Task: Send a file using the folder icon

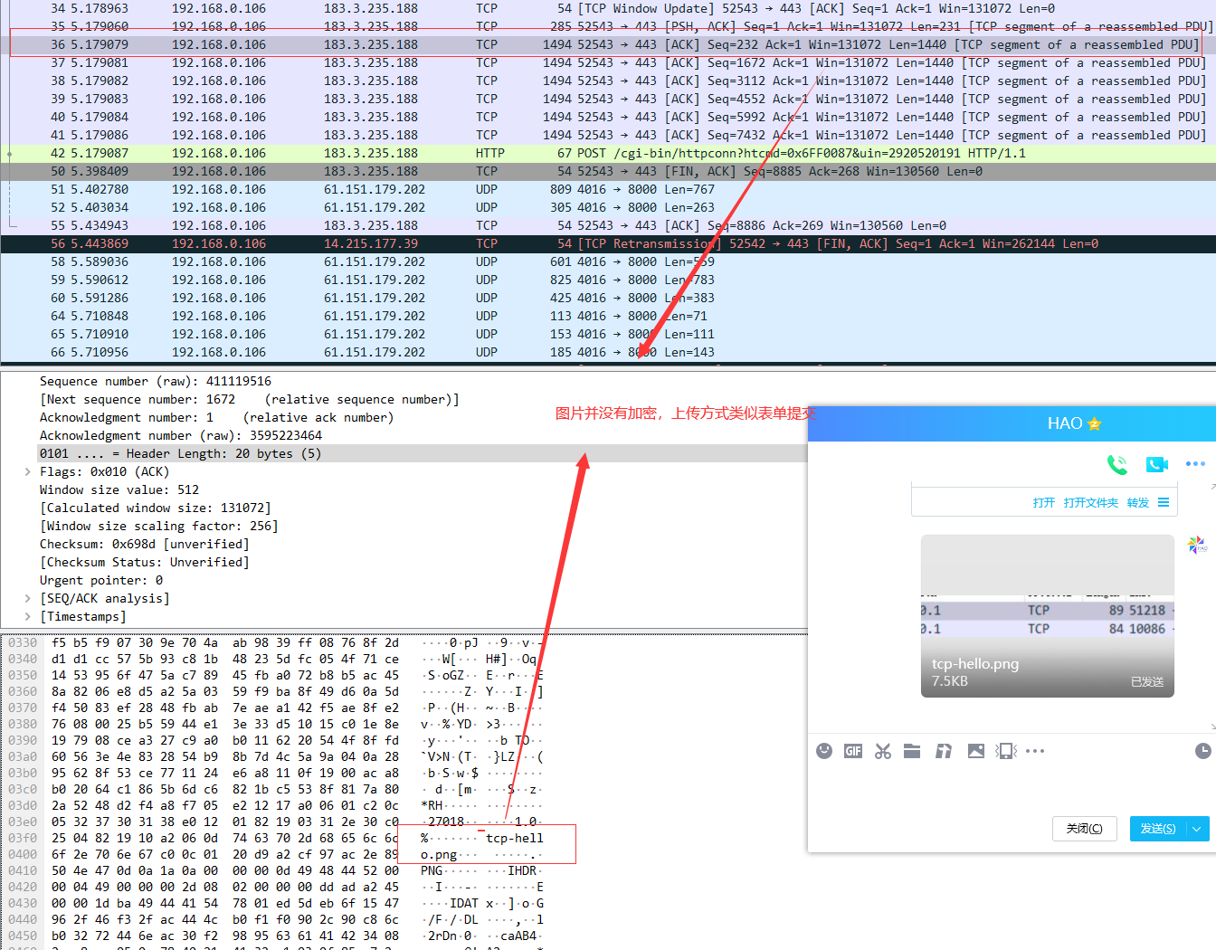Action: (x=912, y=751)
